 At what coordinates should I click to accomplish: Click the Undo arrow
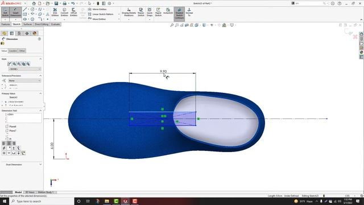[73, 3]
